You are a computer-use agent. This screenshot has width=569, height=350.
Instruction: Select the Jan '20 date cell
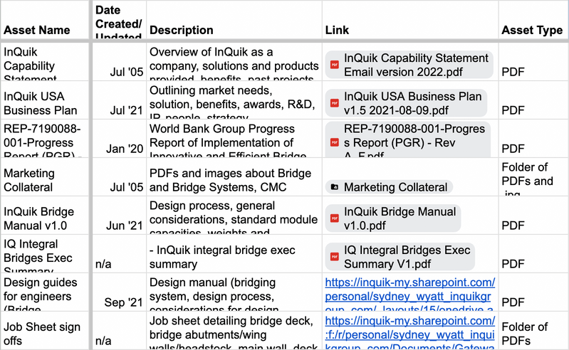(118, 148)
